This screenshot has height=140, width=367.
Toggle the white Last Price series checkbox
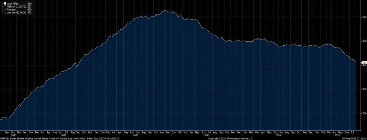coord(5,4)
